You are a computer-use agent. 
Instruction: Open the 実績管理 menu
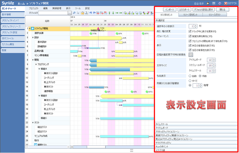pos(57,8)
